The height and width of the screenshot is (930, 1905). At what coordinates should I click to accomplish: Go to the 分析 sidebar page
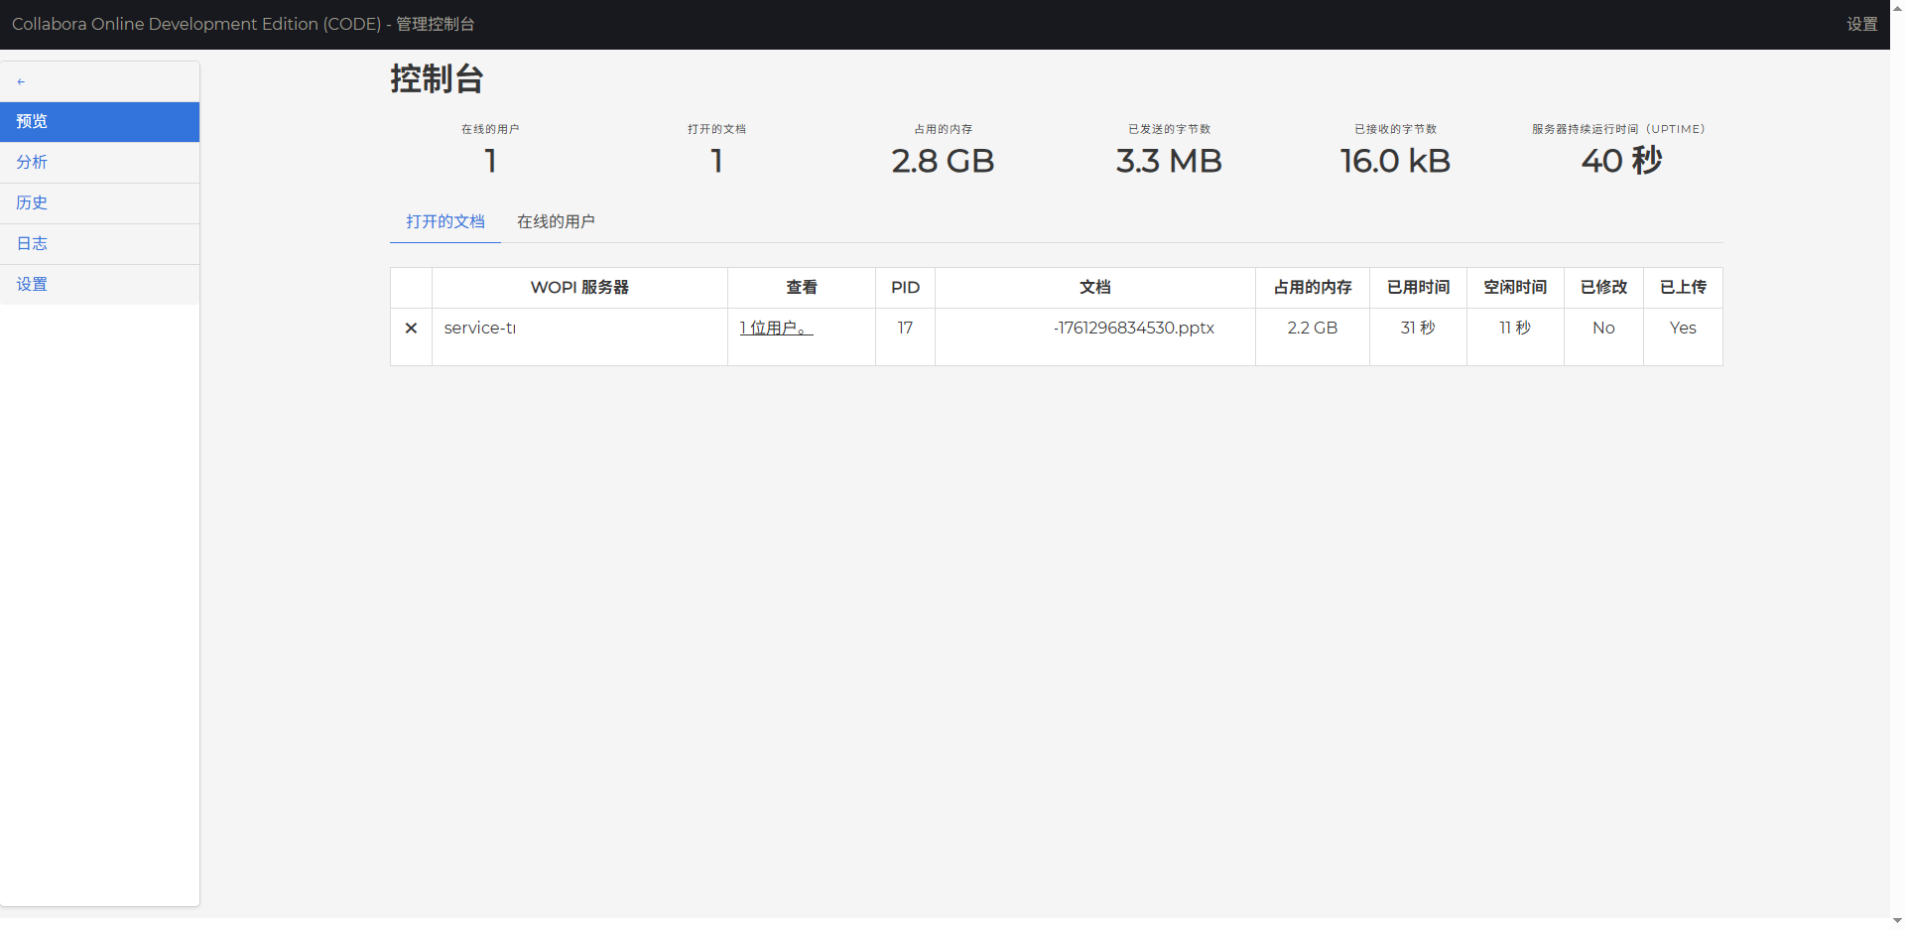point(99,162)
